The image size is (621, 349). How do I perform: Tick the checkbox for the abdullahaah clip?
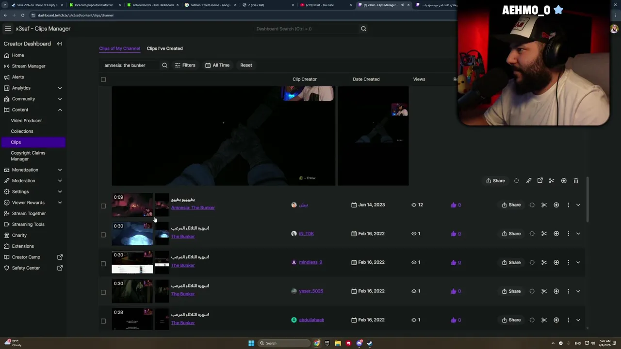pos(103,321)
